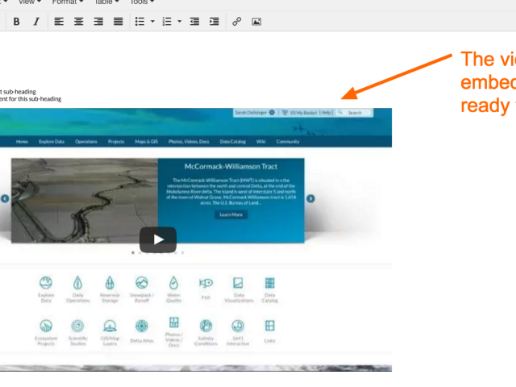This screenshot has width=516, height=387.
Task: Center align text
Action: [x=79, y=22]
